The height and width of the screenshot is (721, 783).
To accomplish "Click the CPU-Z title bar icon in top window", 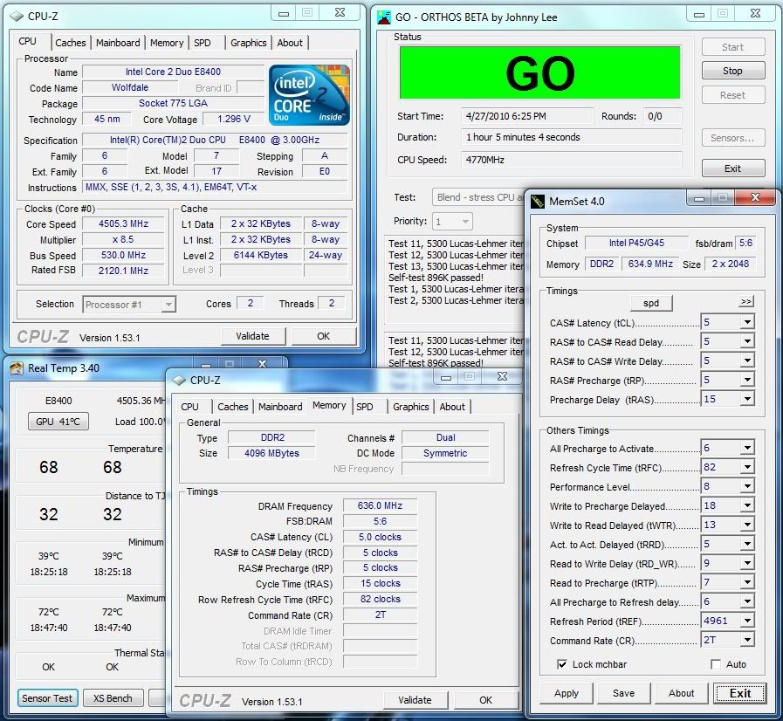I will point(17,16).
